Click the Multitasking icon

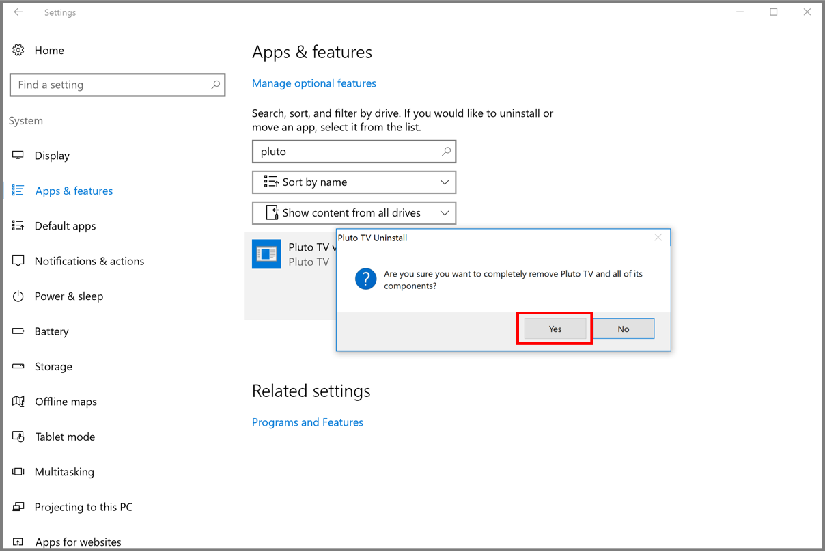(18, 471)
